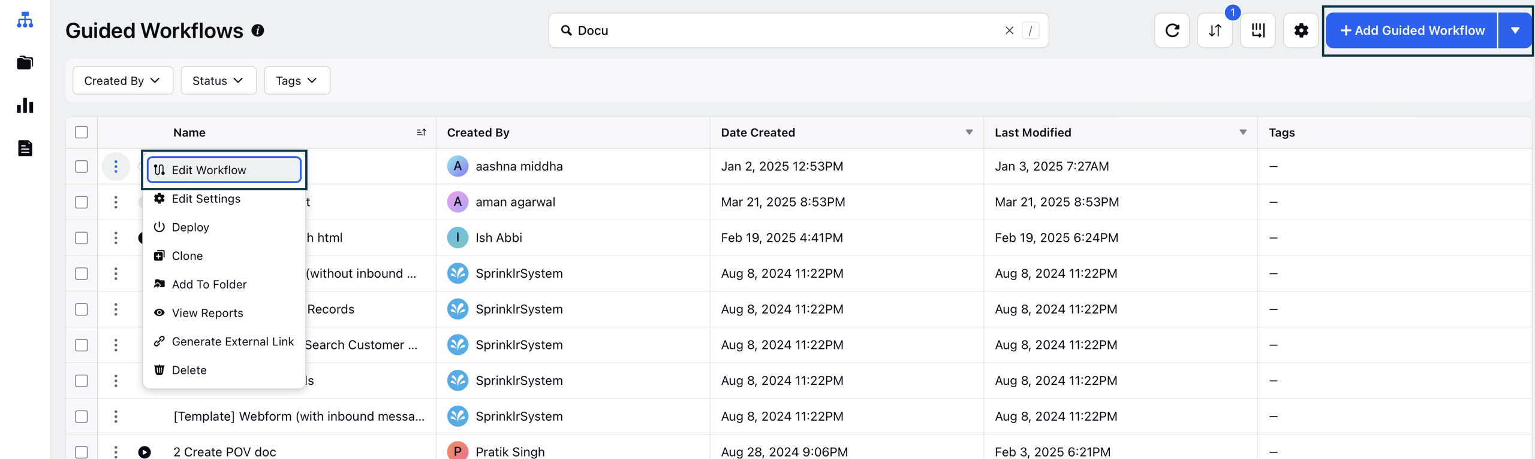Open the folders icon in left sidebar
The width and height of the screenshot is (1535, 459).
pyautogui.click(x=25, y=63)
